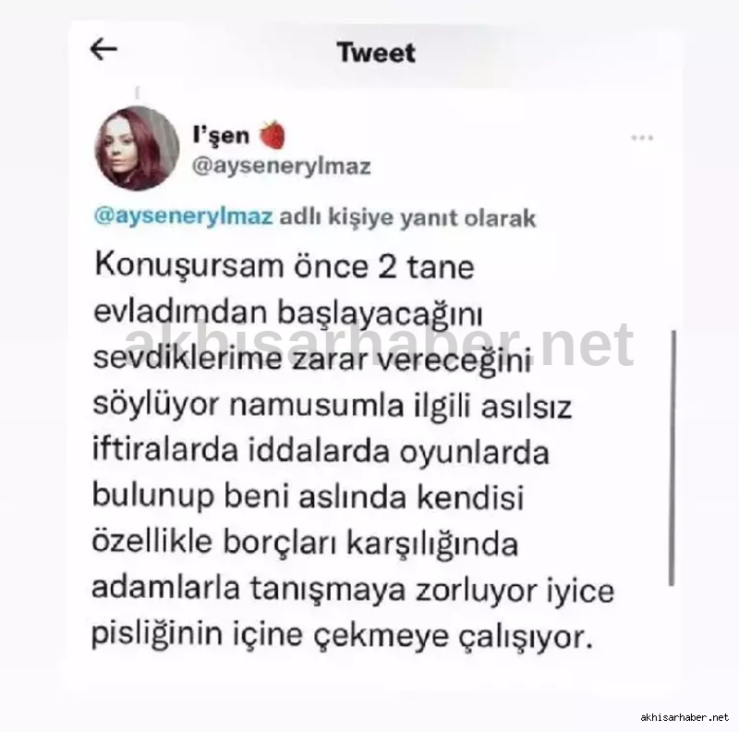Image resolution: width=739 pixels, height=732 pixels.
Task: Click the akhisarhaber.net caption at bottom right
Action: [684, 717]
